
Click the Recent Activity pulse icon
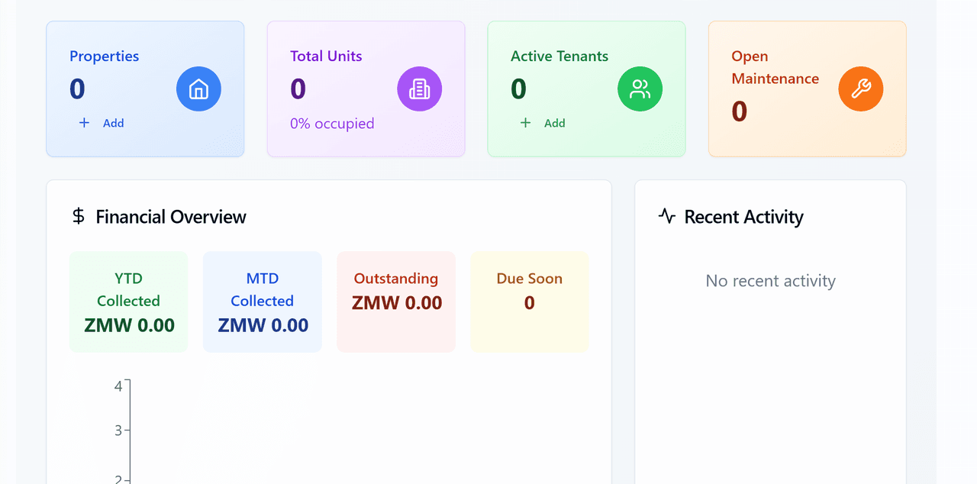[x=666, y=216]
